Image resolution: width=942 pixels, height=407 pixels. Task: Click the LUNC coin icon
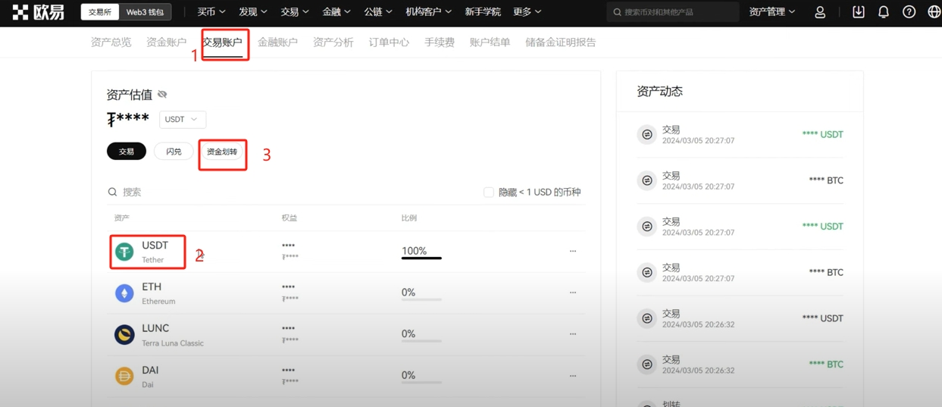[x=124, y=334]
